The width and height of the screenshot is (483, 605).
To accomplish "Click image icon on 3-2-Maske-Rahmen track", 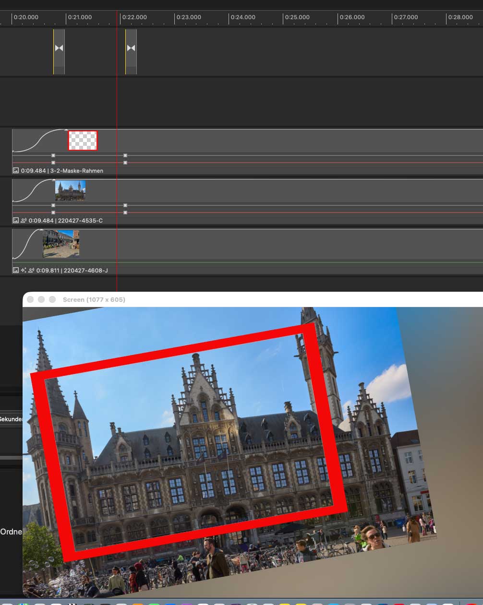I will (16, 170).
